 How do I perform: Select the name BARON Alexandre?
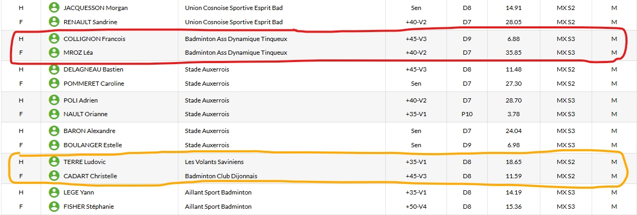click(89, 131)
